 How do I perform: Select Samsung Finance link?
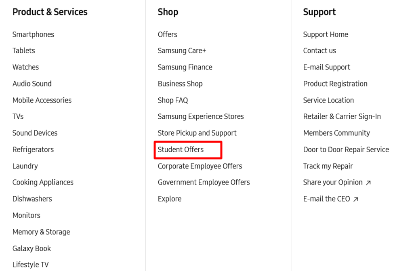click(185, 67)
